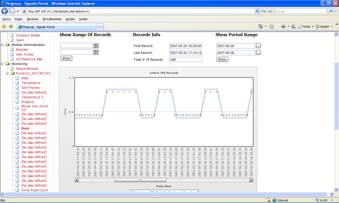Image resolution: width=339 pixels, height=203 pixels.
Task: Click the Home icon in the command bar
Action: (261, 26)
